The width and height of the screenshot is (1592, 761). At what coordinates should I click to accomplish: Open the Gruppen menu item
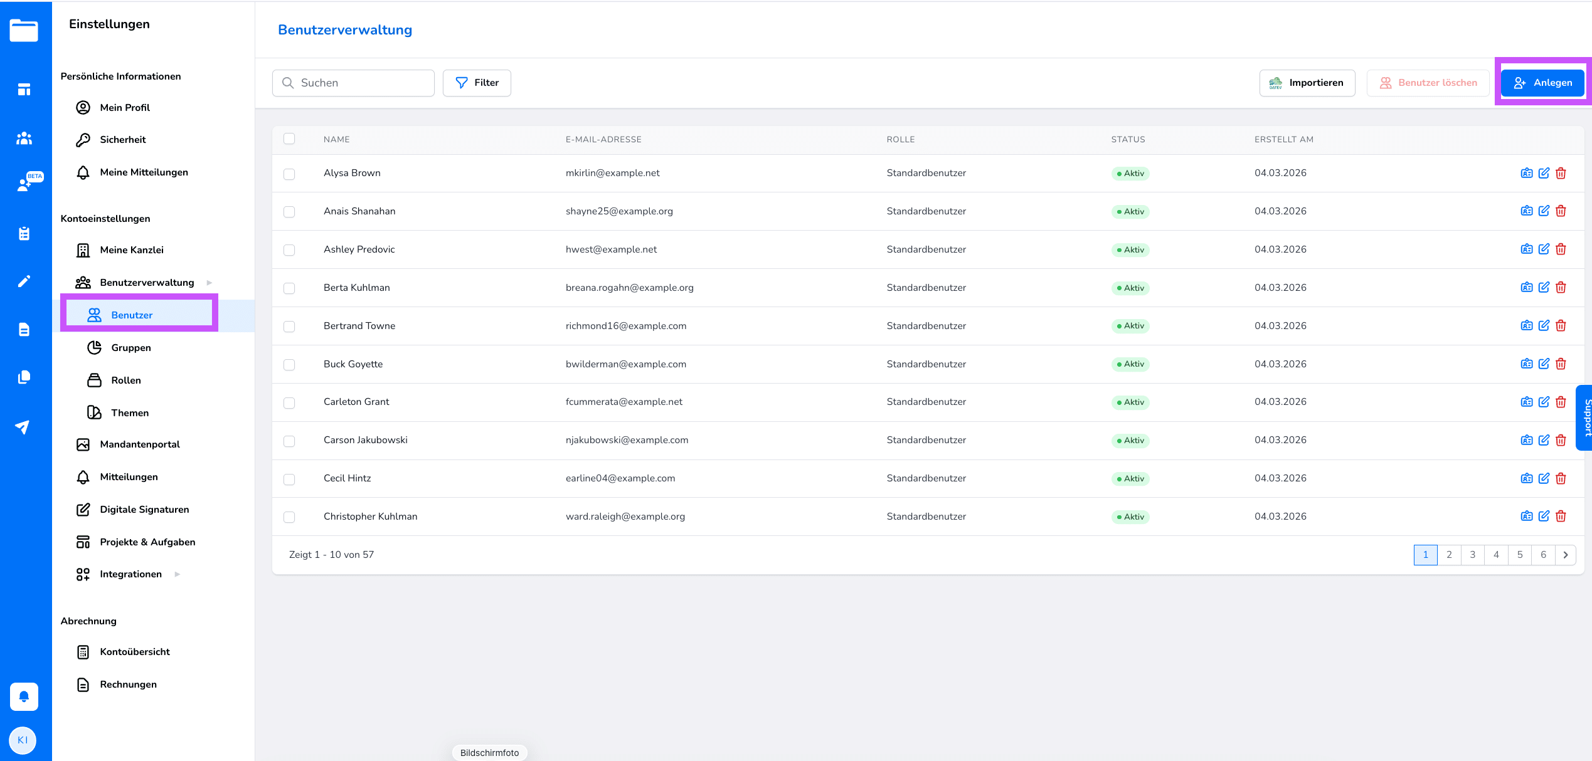pos(130,348)
